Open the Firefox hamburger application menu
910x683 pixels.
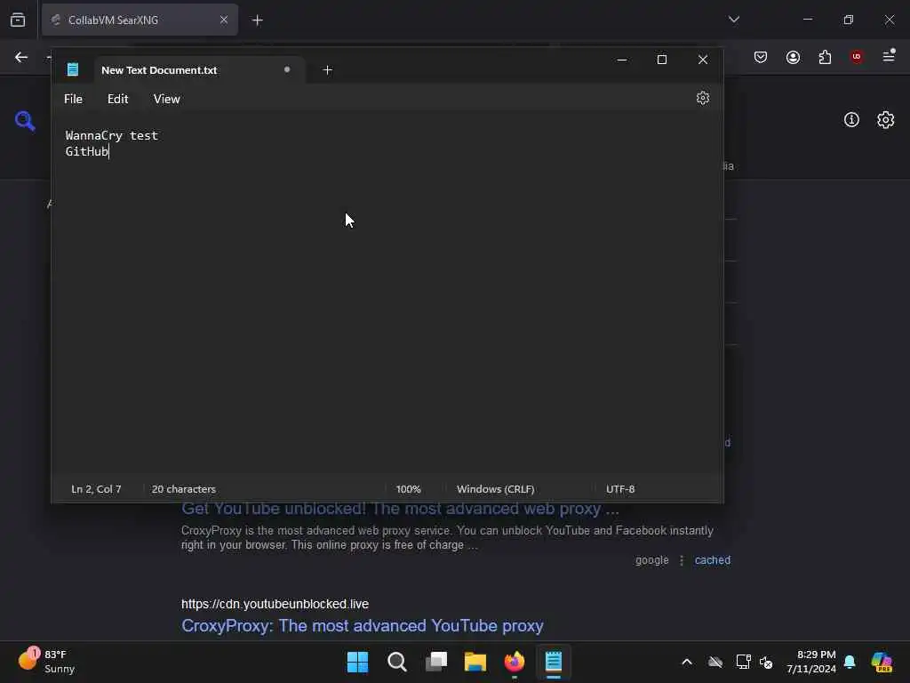(x=889, y=56)
